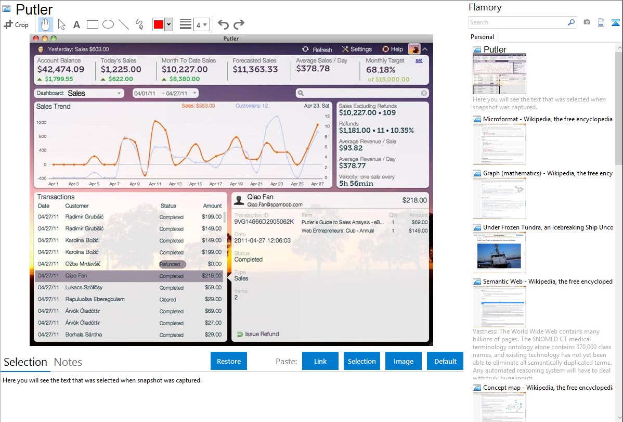
Task: Open Help in the Putler window
Action: 393,49
